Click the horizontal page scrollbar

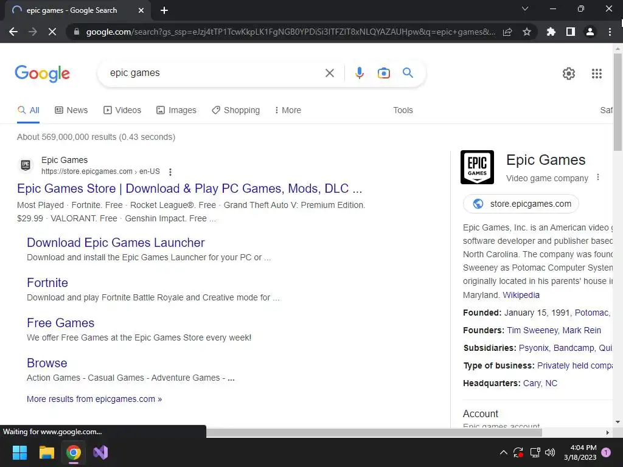374,432
